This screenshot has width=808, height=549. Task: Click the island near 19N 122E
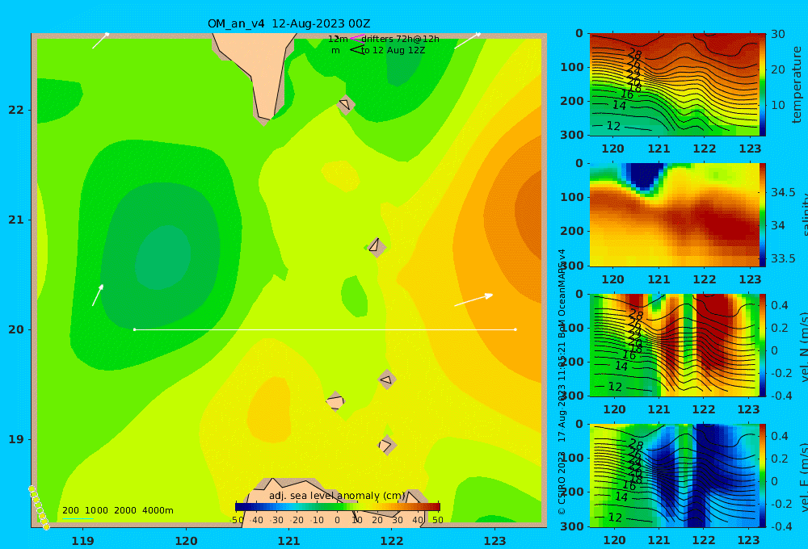386,445
